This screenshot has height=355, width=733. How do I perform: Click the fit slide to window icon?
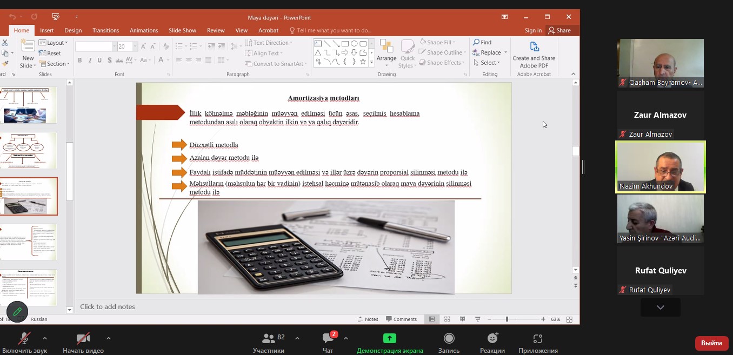(x=569, y=319)
